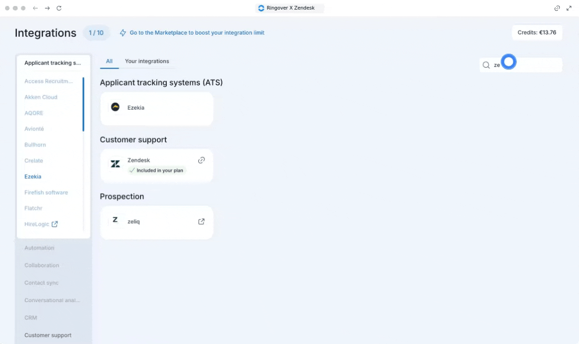Click the Zendesk logo icon
Viewport: 579px width, 344px height.
click(x=115, y=164)
